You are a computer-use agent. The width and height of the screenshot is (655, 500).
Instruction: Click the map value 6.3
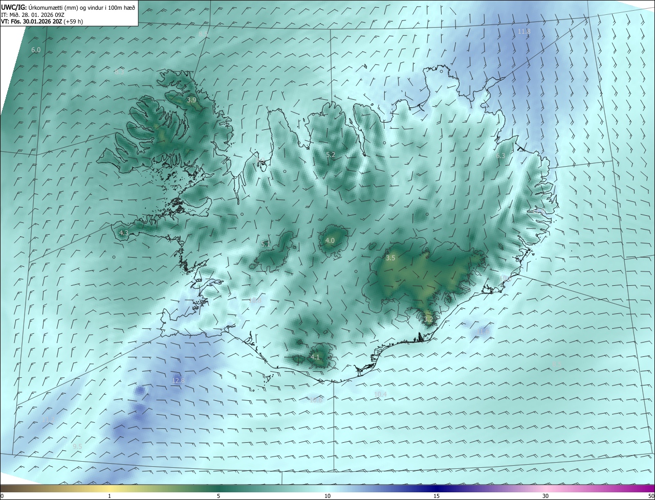(500, 156)
